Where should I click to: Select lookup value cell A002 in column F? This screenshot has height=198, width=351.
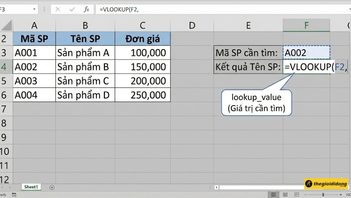306,53
